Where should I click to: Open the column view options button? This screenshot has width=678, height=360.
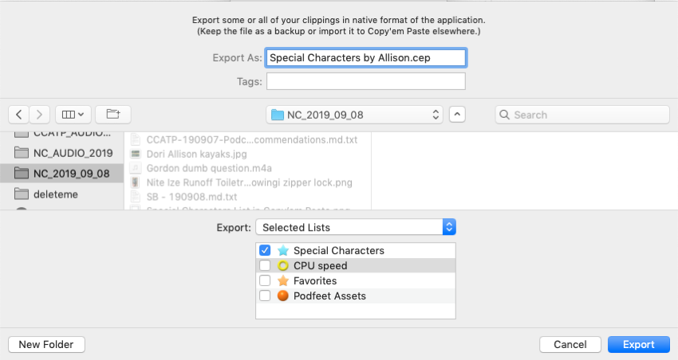pyautogui.click(x=74, y=115)
